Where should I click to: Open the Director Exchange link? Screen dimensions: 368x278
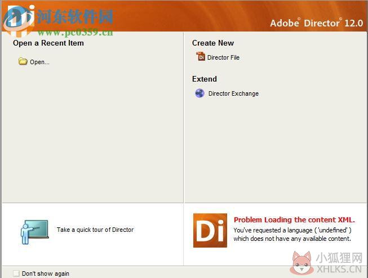coord(233,93)
